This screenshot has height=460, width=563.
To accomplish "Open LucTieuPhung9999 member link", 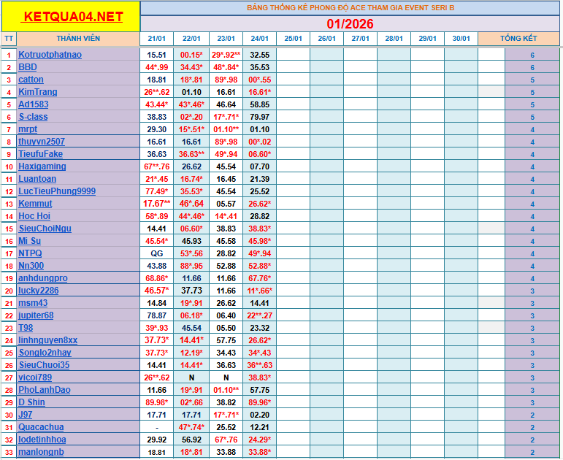I will [x=57, y=191].
